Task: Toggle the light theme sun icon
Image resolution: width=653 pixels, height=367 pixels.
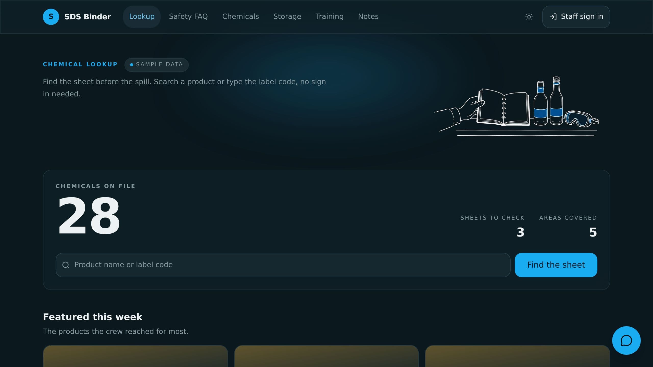Action: (x=529, y=17)
